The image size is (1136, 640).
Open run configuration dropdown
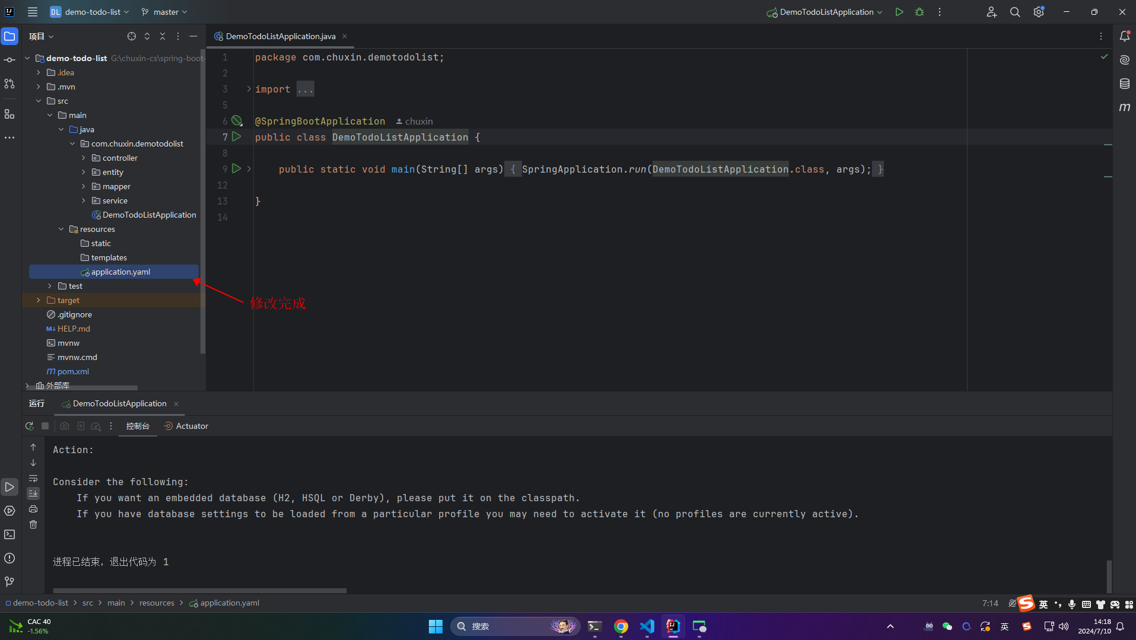(825, 12)
